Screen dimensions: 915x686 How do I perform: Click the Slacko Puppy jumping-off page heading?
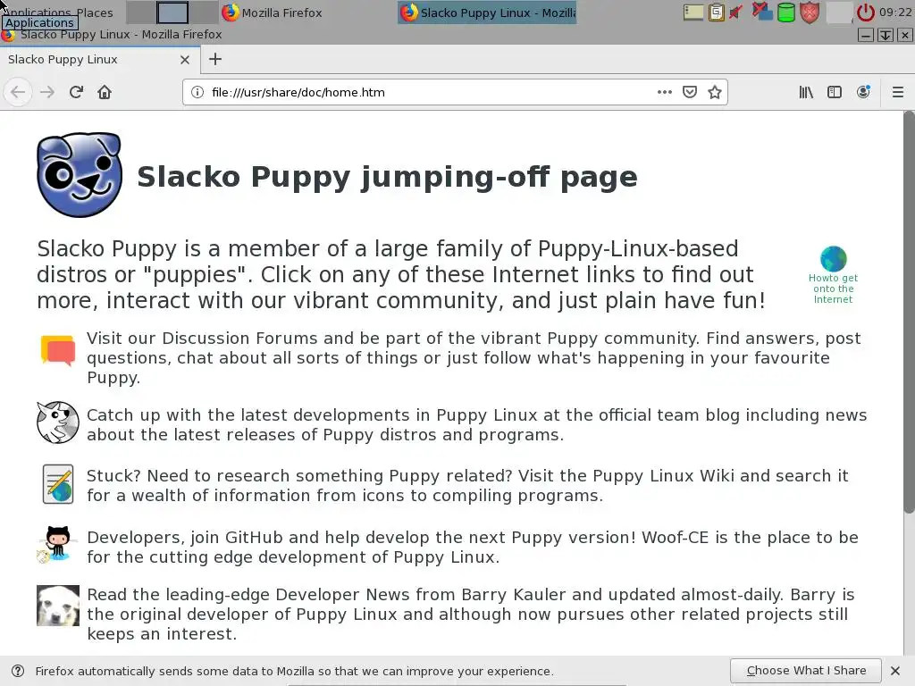pyautogui.click(x=387, y=176)
